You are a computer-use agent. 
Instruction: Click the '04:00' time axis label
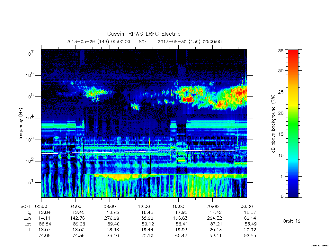coord(76,206)
